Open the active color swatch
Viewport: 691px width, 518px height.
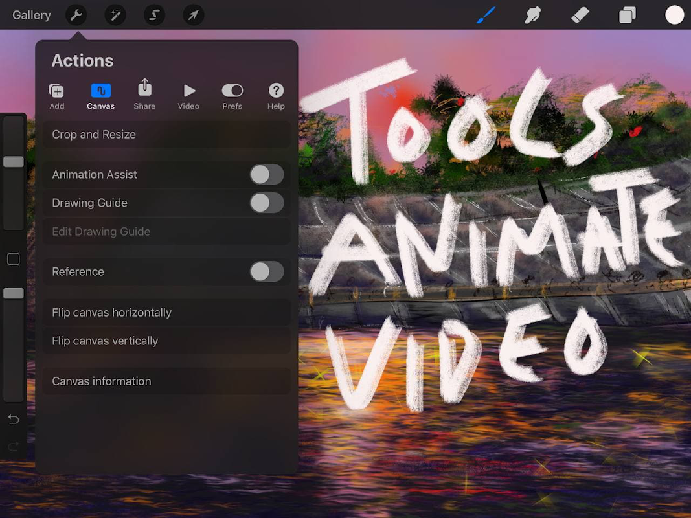[x=674, y=15]
